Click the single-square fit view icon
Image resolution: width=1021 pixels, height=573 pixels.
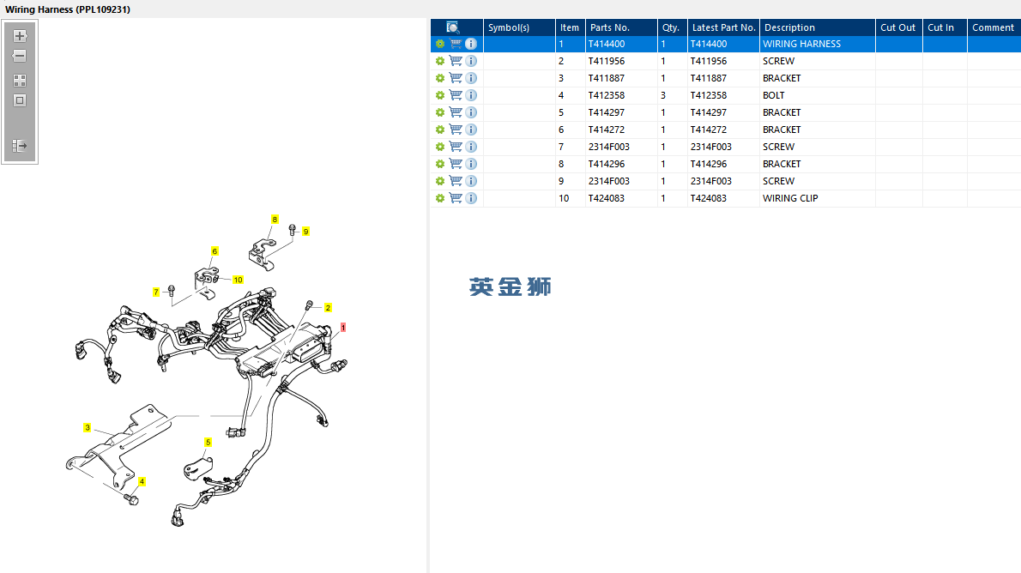point(20,101)
